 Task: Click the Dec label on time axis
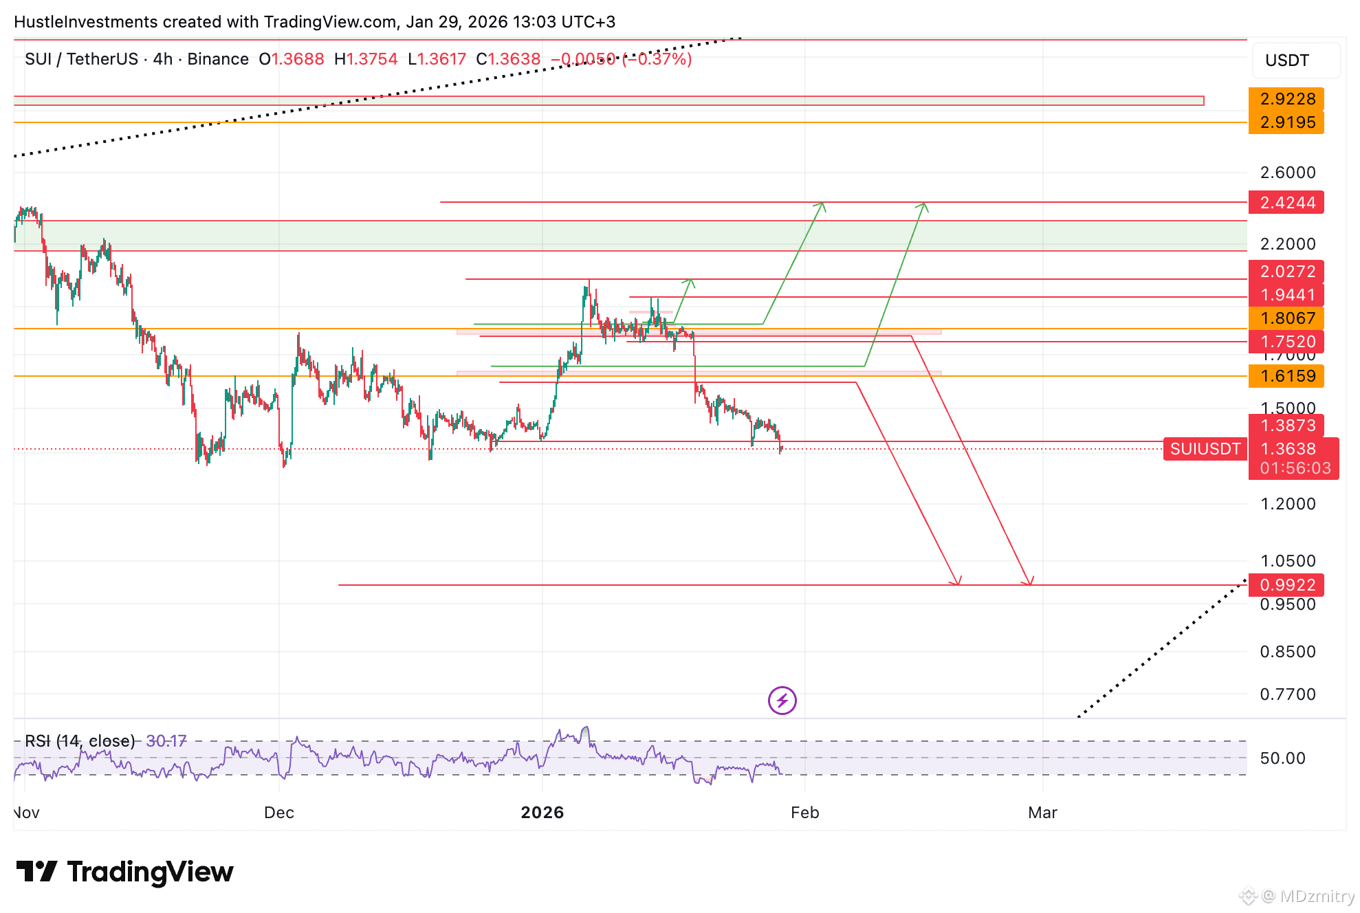pyautogui.click(x=278, y=813)
